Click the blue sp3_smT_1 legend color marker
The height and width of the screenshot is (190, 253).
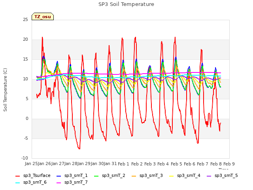click(59, 176)
